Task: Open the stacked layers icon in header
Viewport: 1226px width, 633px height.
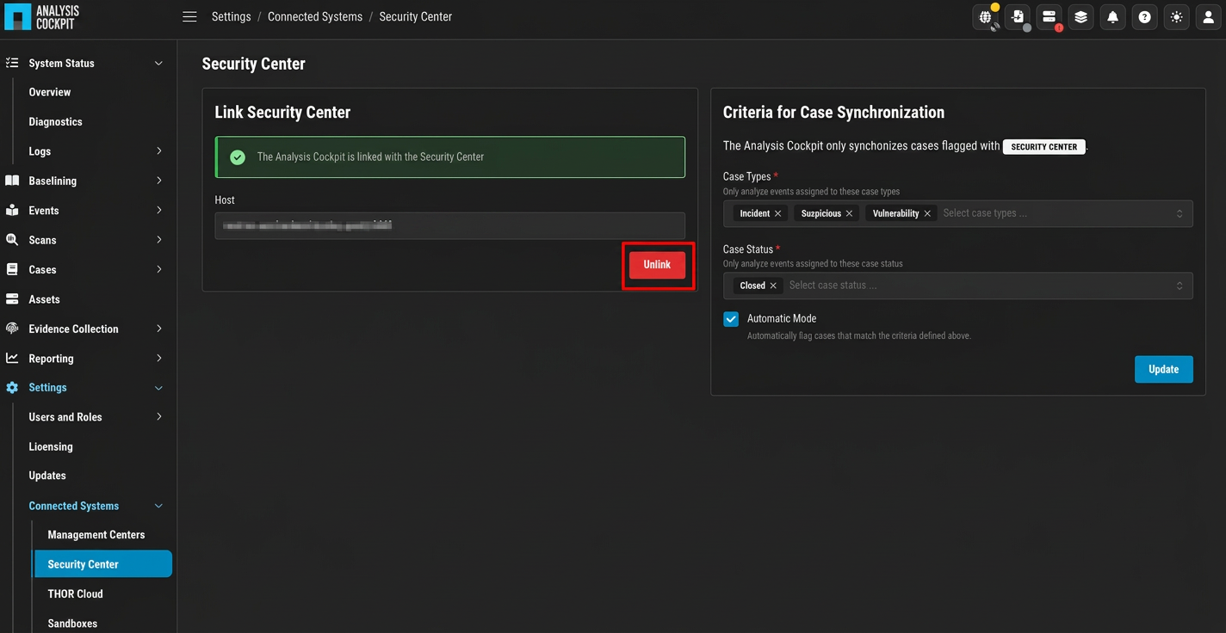Action: [x=1081, y=17]
